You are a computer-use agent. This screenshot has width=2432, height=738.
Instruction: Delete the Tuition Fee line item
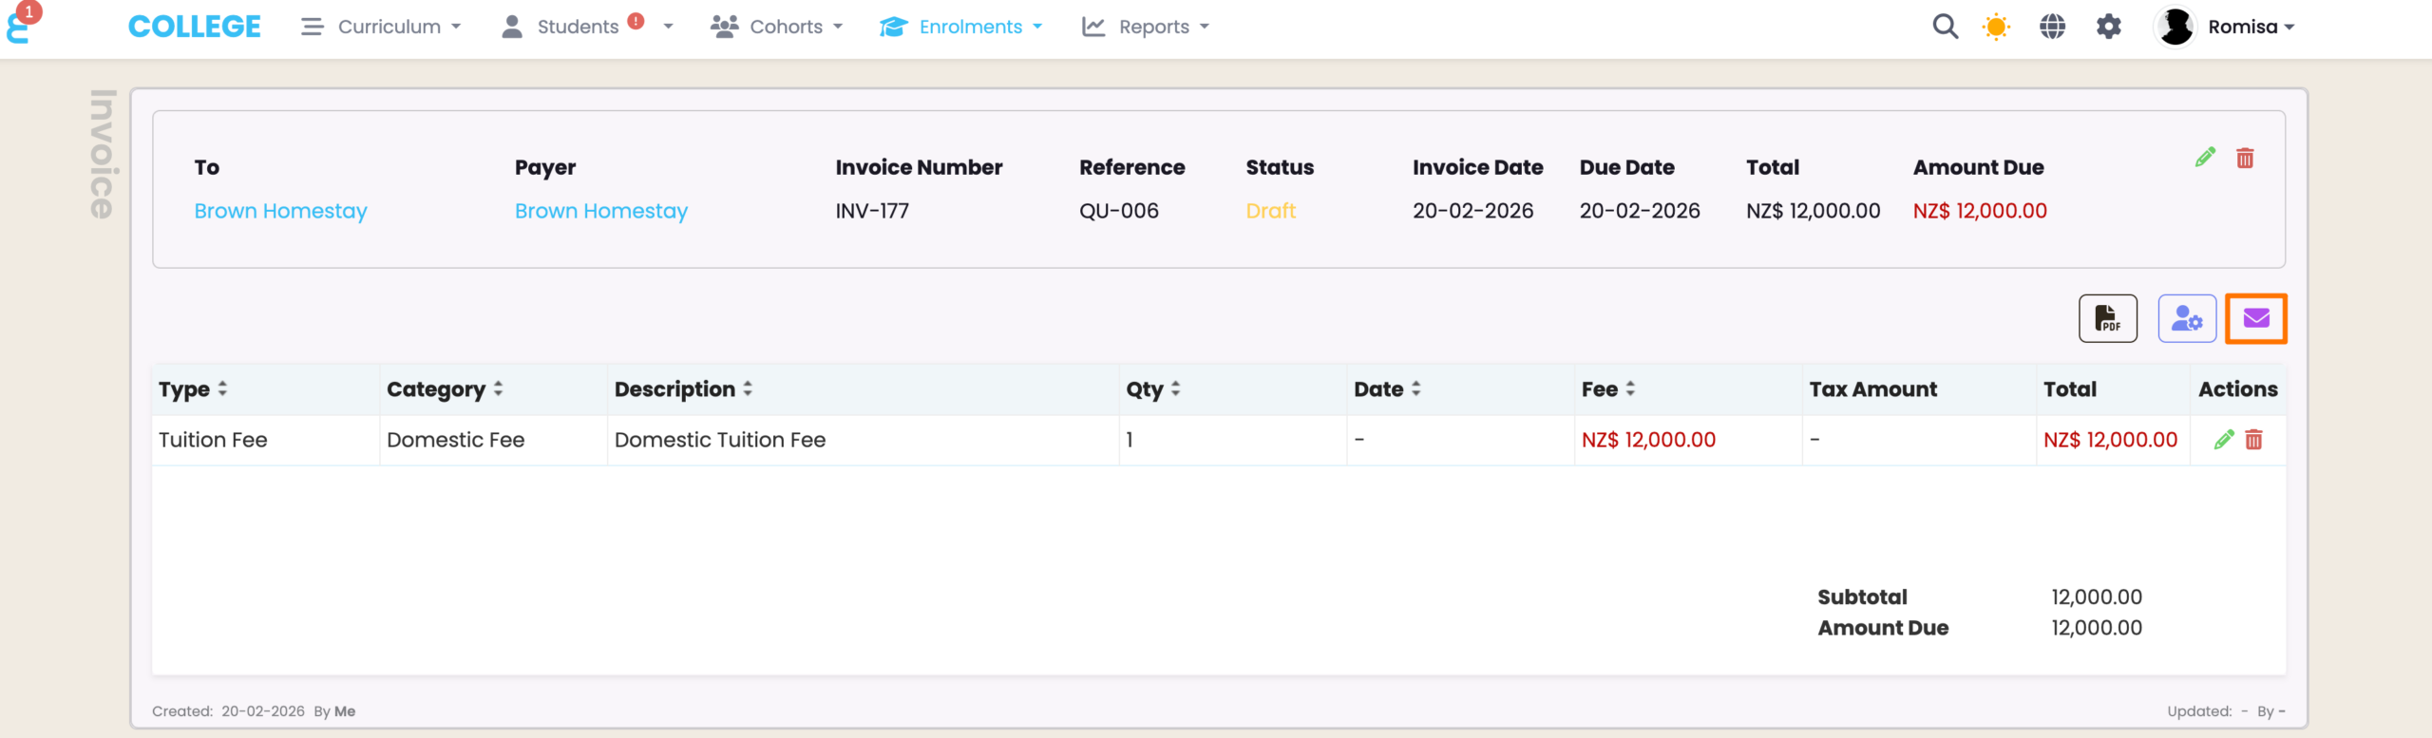[2253, 440]
